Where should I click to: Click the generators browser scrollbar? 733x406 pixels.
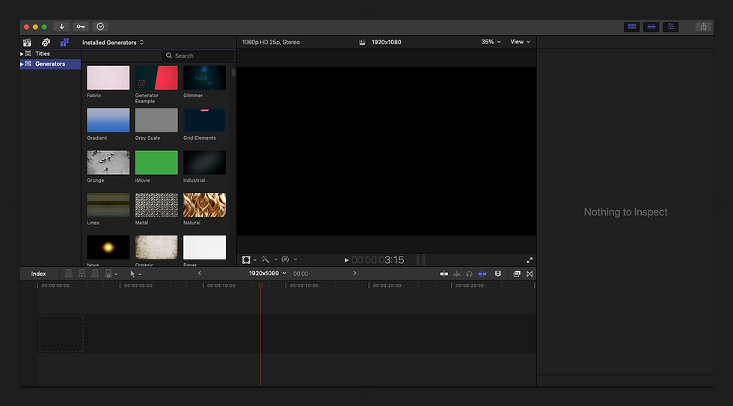(233, 73)
